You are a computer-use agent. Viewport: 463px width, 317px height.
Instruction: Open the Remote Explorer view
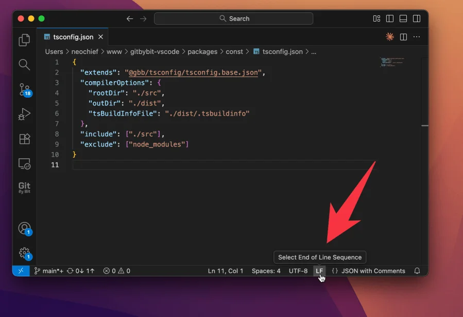24,164
